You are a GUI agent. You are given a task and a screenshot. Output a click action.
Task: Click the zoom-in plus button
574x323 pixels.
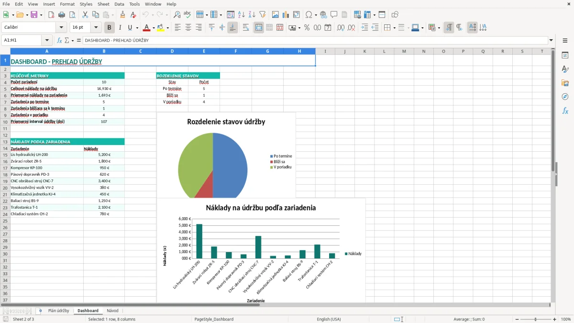tap(555, 319)
